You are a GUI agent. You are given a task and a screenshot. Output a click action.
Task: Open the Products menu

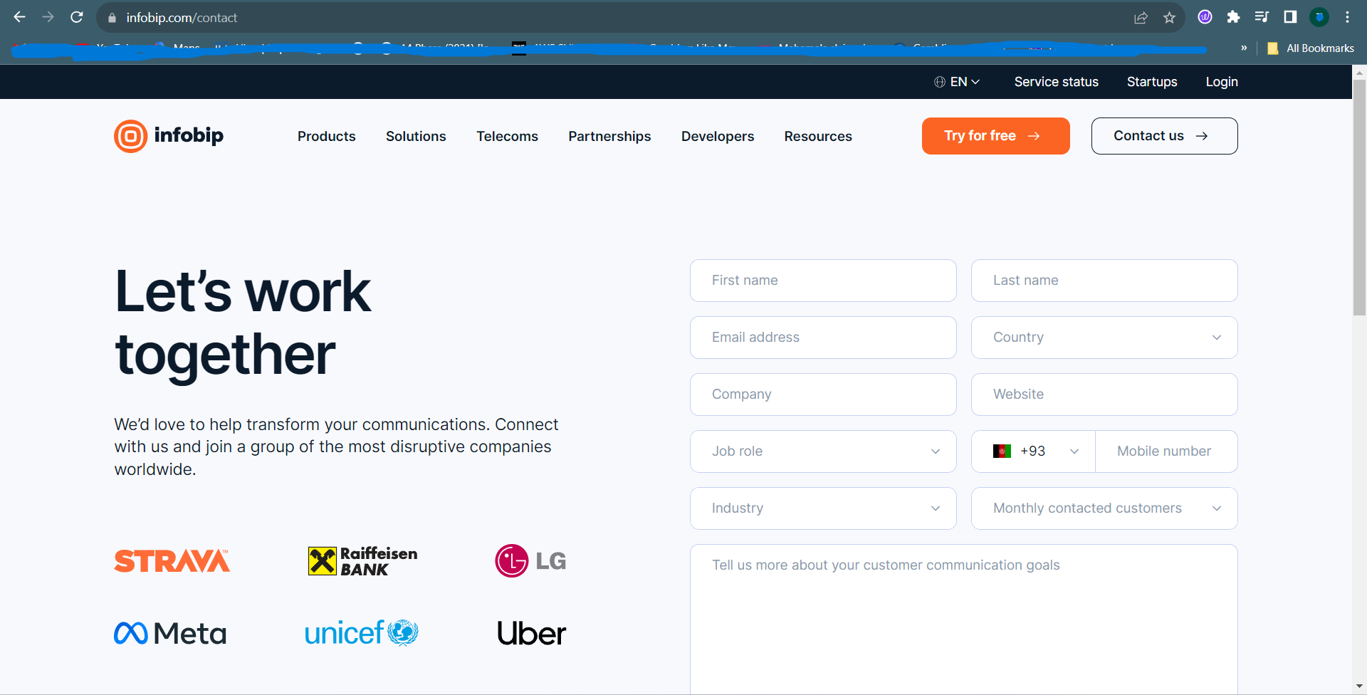[x=327, y=136]
